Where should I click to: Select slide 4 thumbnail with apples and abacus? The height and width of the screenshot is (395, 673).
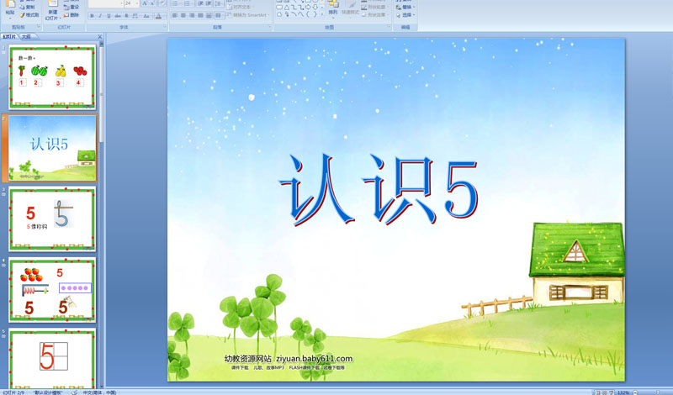(52, 290)
